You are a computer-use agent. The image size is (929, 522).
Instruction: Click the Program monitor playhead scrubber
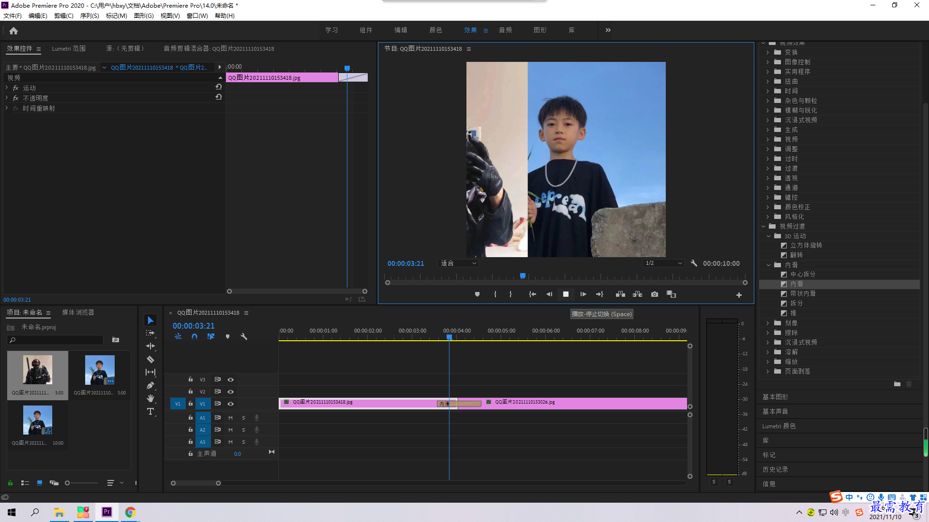coord(523,276)
